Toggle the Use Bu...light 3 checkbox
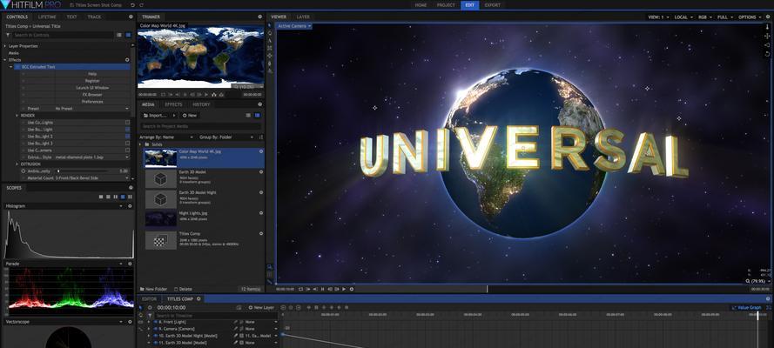This screenshot has width=774, height=348. [127, 143]
